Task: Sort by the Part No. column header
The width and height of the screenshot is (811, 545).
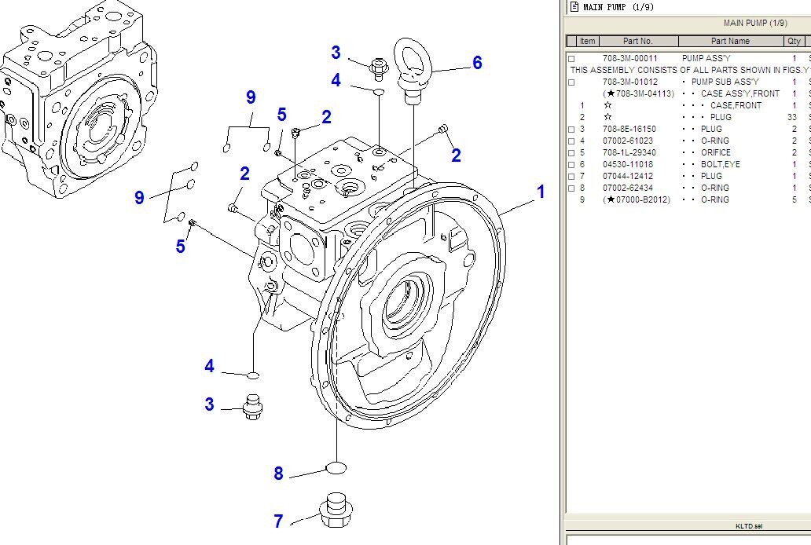Action: click(x=637, y=41)
